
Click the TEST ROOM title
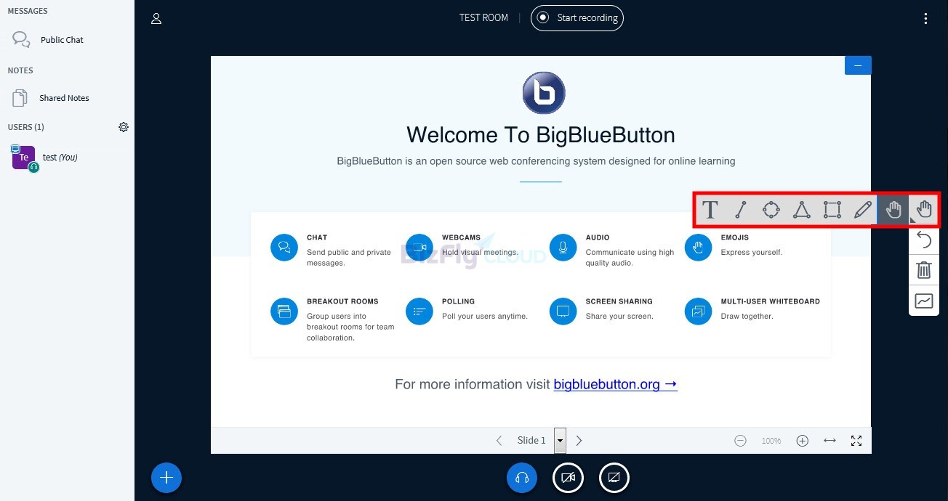click(x=483, y=18)
